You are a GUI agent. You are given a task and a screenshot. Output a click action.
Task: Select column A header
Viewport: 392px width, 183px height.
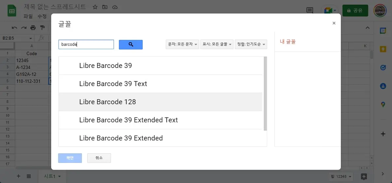pos(32,46)
